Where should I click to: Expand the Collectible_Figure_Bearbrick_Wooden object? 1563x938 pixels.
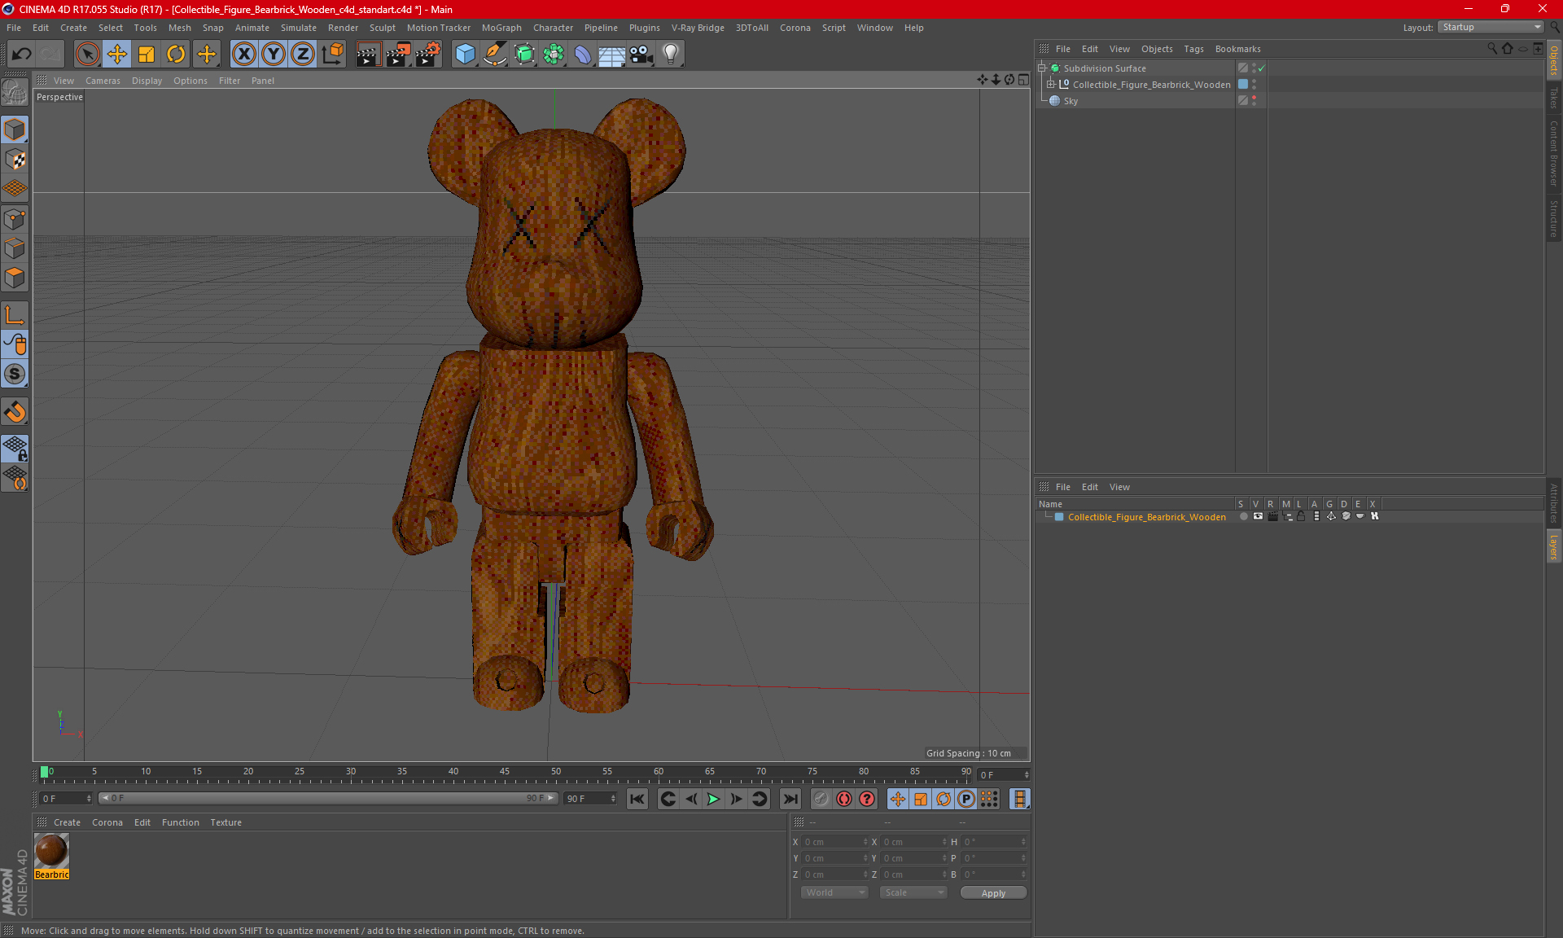tap(1051, 85)
